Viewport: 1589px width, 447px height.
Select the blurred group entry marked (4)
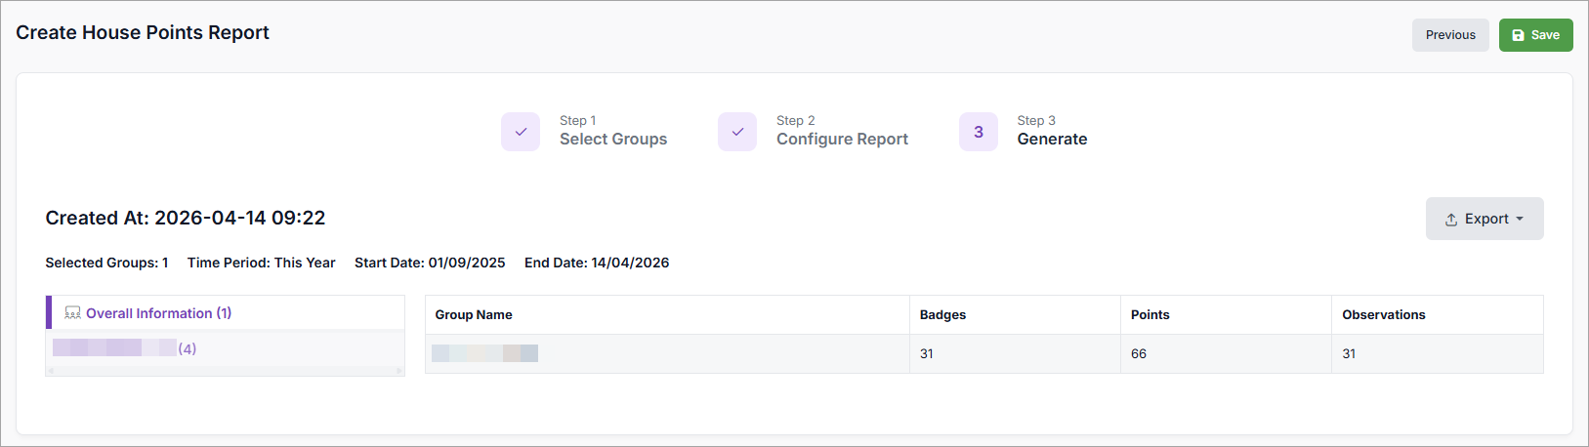tap(124, 348)
